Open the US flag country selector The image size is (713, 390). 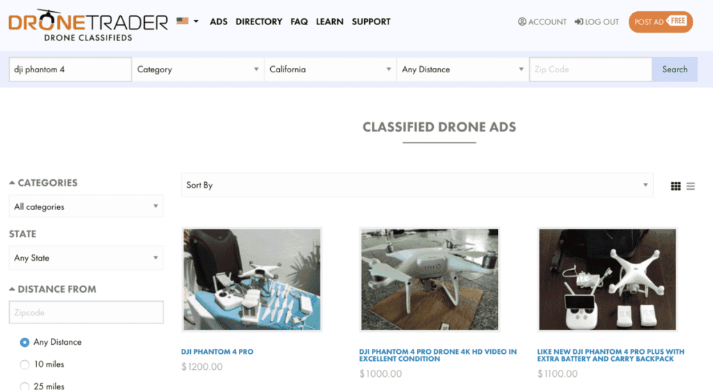tap(187, 21)
